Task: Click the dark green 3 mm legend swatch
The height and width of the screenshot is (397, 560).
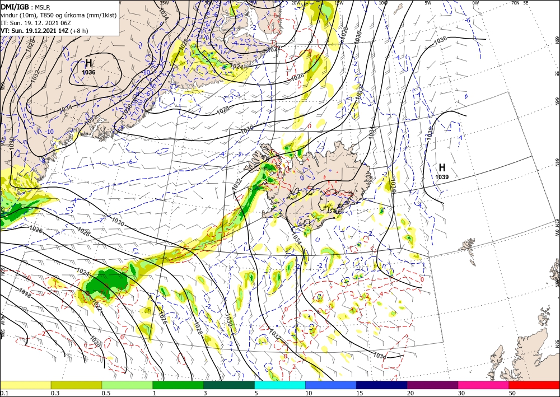Action: pyautogui.click(x=229, y=385)
